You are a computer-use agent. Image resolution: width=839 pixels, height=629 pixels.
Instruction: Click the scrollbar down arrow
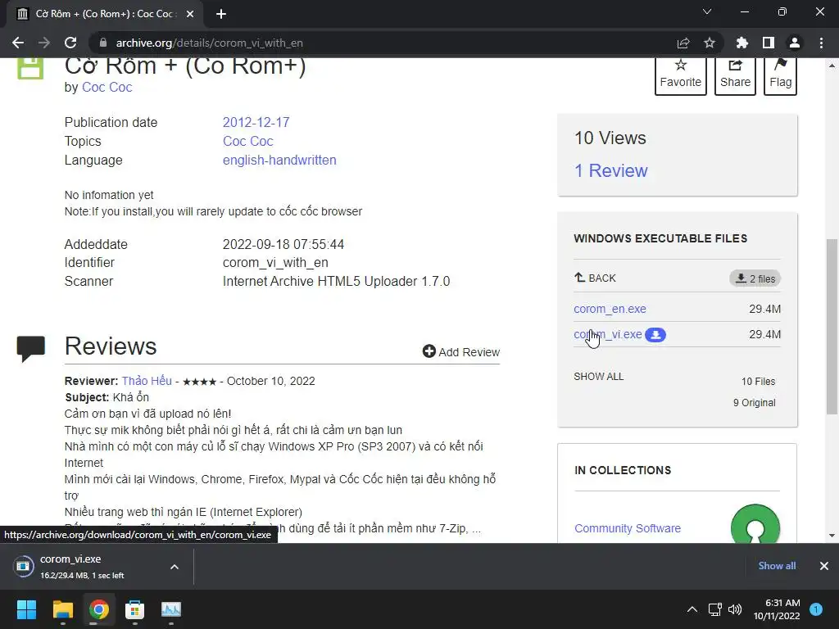click(832, 536)
